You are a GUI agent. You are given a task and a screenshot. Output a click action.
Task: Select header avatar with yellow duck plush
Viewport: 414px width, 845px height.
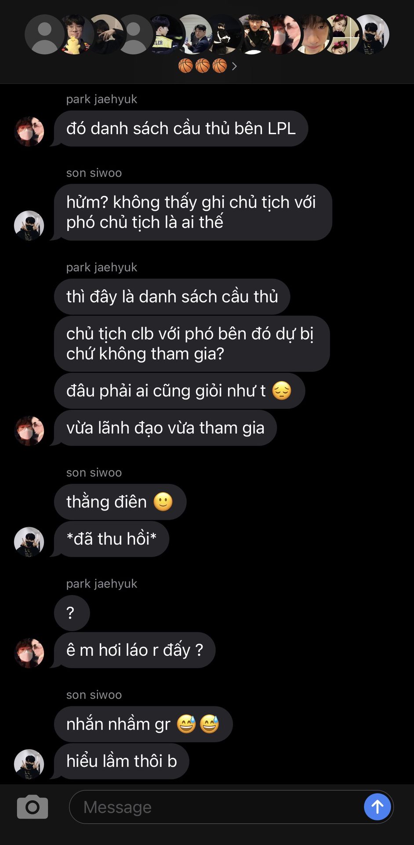(75, 34)
